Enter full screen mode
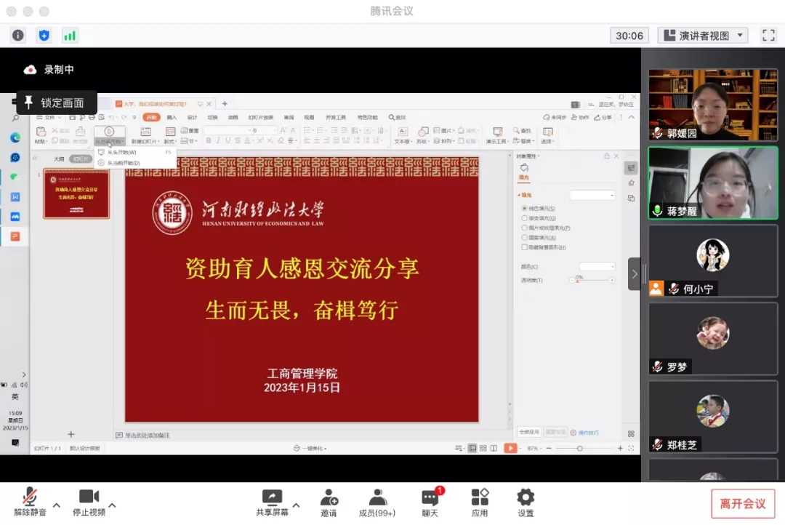 (x=768, y=35)
